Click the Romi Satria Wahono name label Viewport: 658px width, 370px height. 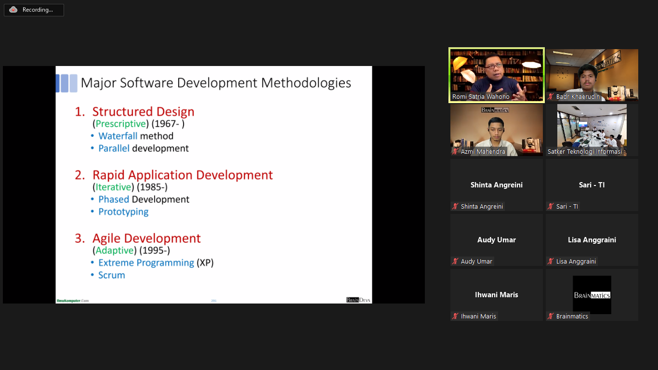tap(481, 97)
